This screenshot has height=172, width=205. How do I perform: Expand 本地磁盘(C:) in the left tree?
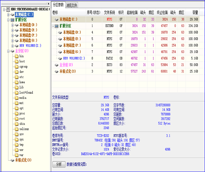point(8,14)
